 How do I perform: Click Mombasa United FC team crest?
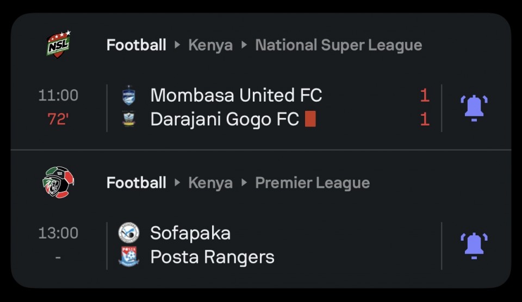pos(129,96)
